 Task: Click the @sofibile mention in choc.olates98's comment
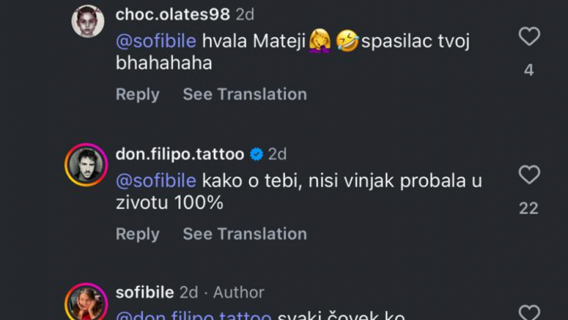click(x=156, y=42)
